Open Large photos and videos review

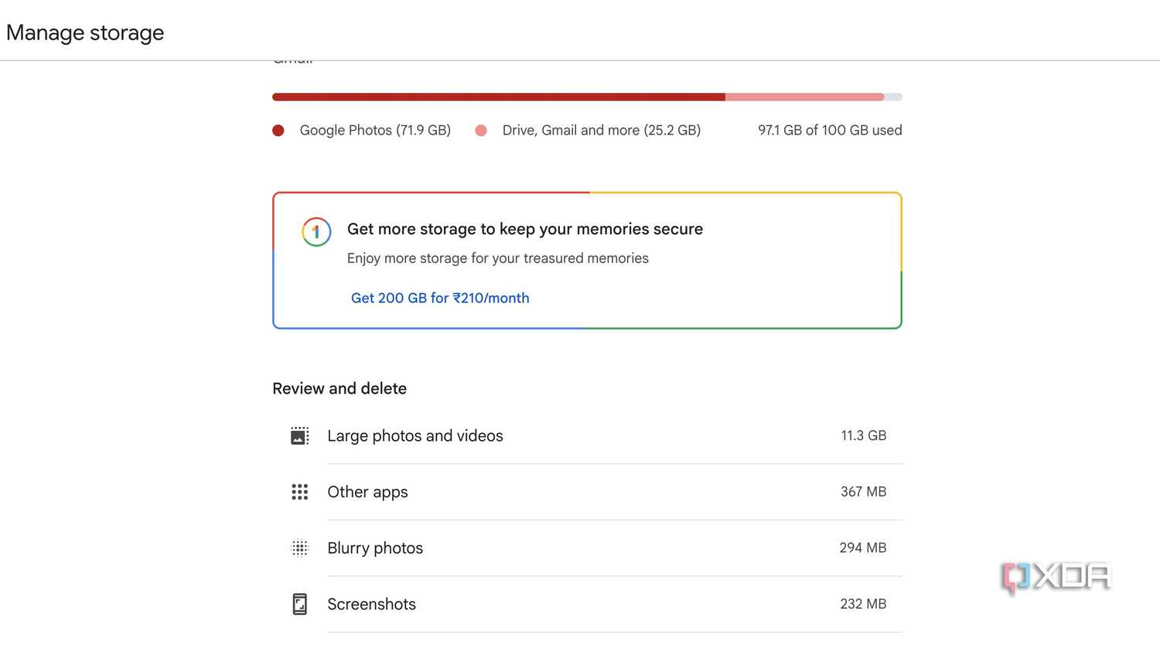588,436
